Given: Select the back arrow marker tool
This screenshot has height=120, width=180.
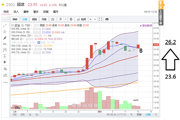Looking at the screenshot, I should click(5, 62).
